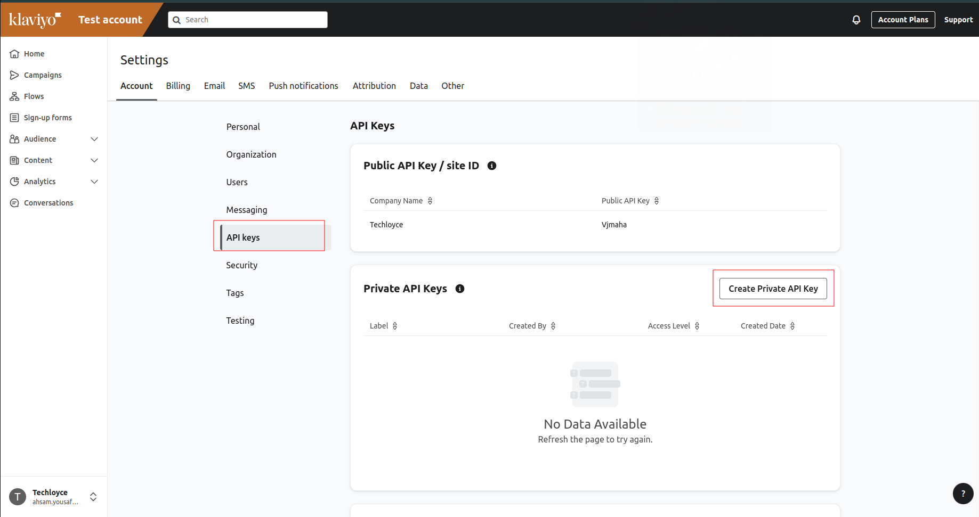Click the Account Plans button
The width and height of the screenshot is (979, 517).
(903, 20)
